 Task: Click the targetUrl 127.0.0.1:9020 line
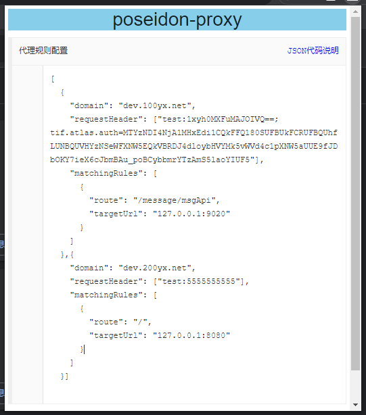click(160, 214)
